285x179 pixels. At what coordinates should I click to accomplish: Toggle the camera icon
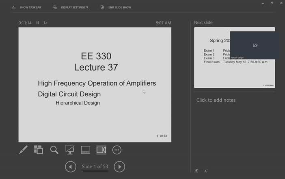(x=101, y=150)
